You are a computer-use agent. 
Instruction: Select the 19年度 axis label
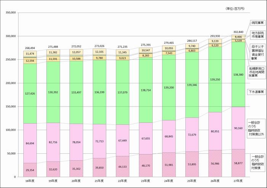tap(53, 181)
